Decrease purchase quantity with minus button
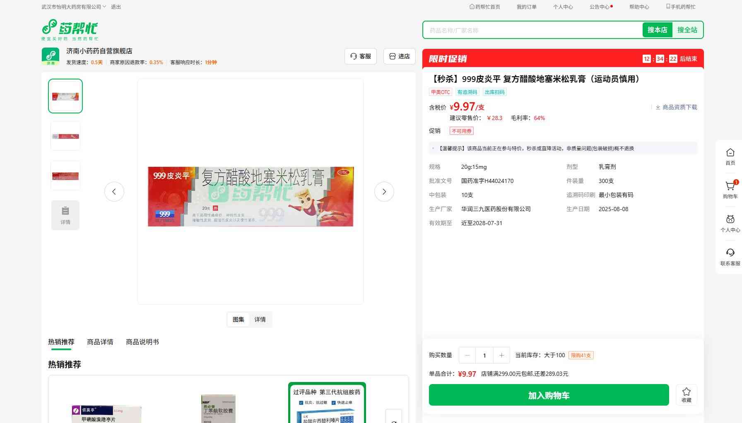Image resolution: width=742 pixels, height=423 pixels. pyautogui.click(x=467, y=355)
